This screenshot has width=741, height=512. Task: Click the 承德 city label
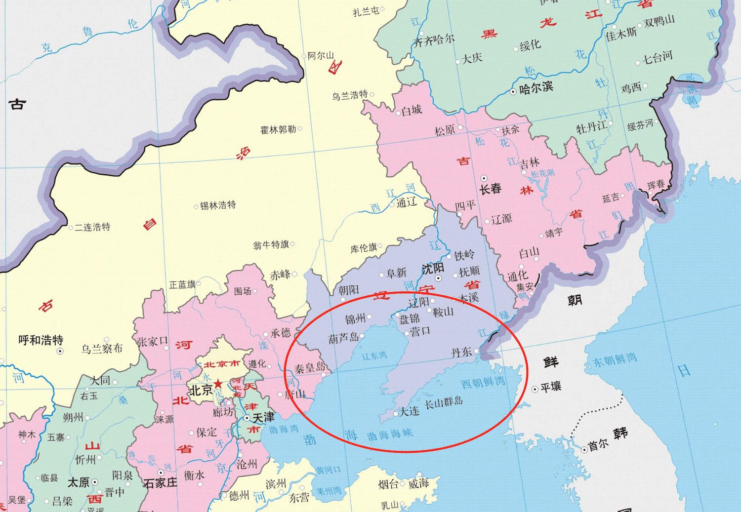pyautogui.click(x=281, y=333)
